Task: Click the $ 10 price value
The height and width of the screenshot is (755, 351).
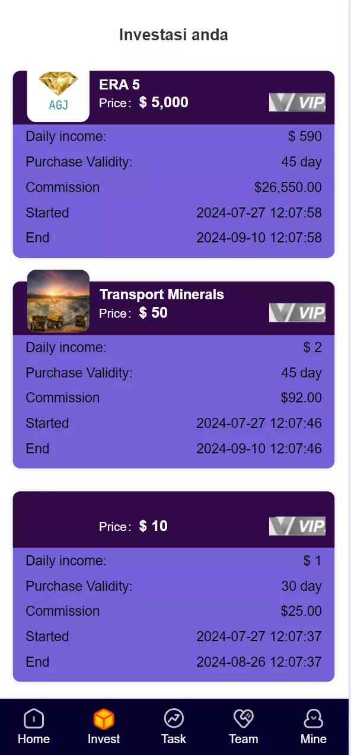Action: click(154, 526)
